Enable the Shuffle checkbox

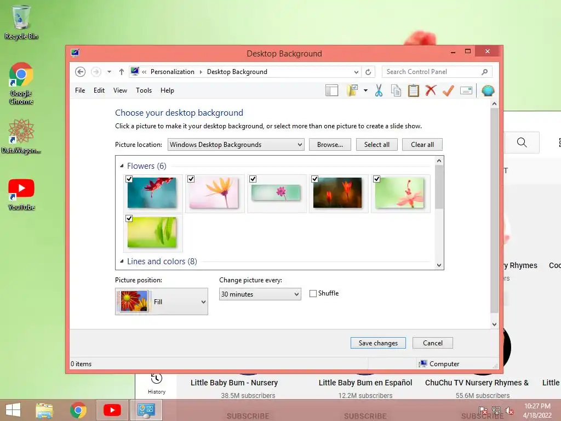pyautogui.click(x=313, y=294)
